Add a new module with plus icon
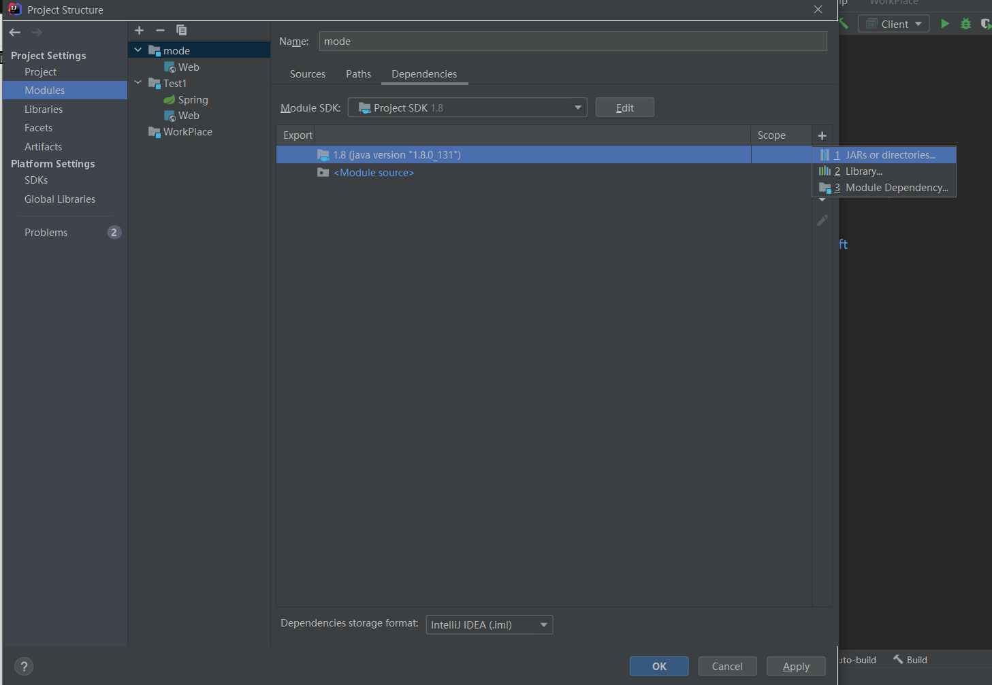 point(139,30)
